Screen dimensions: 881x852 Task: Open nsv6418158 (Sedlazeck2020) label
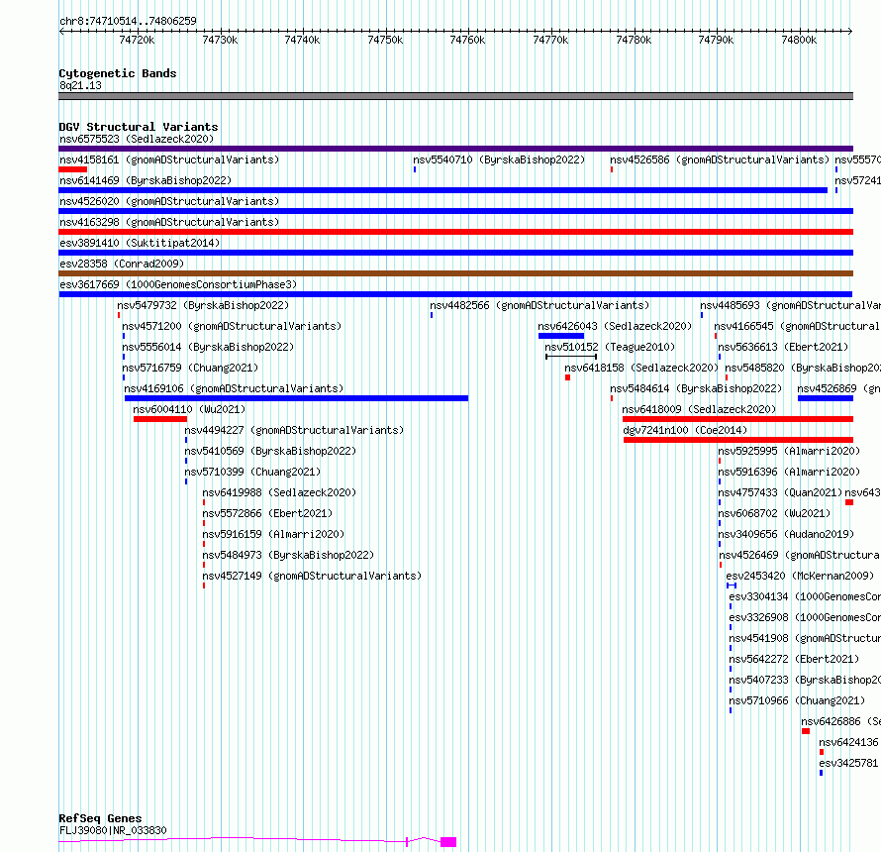641,368
